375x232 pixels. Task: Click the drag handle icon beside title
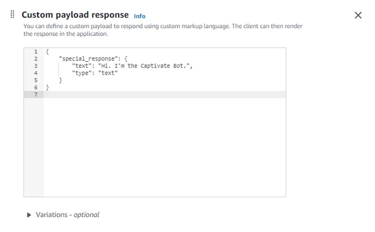pos(13,15)
